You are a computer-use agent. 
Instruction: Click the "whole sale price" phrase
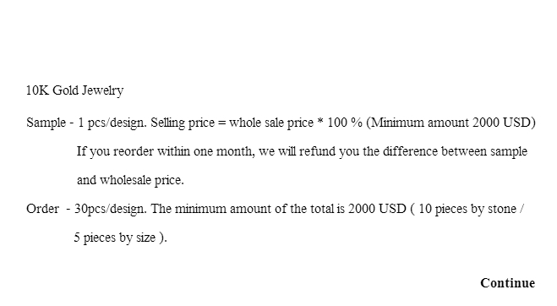pyautogui.click(x=271, y=123)
